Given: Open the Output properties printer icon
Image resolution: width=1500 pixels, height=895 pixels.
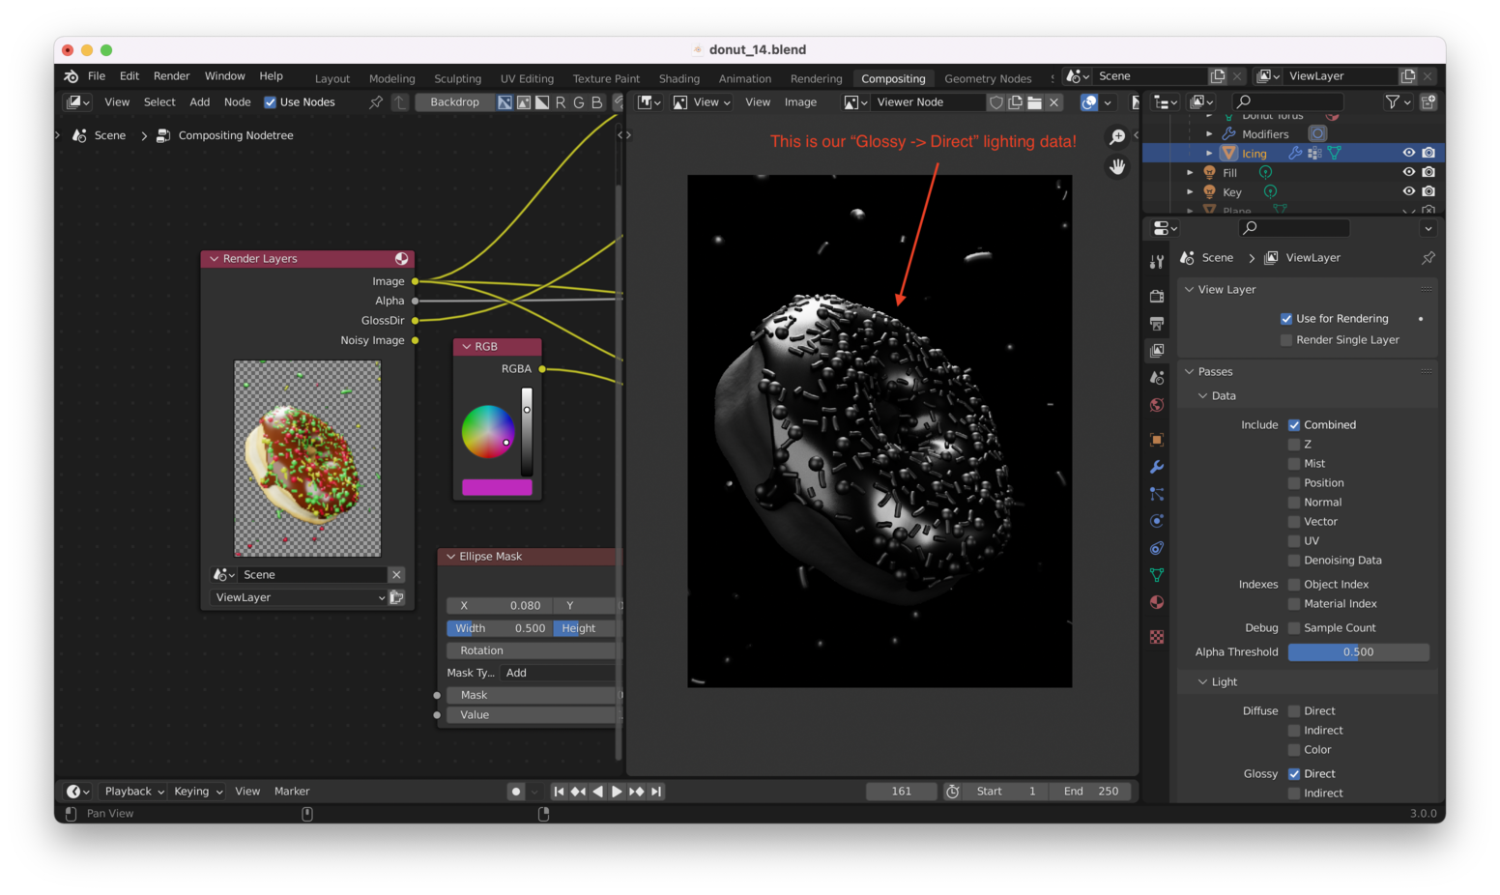Looking at the screenshot, I should pos(1157,323).
